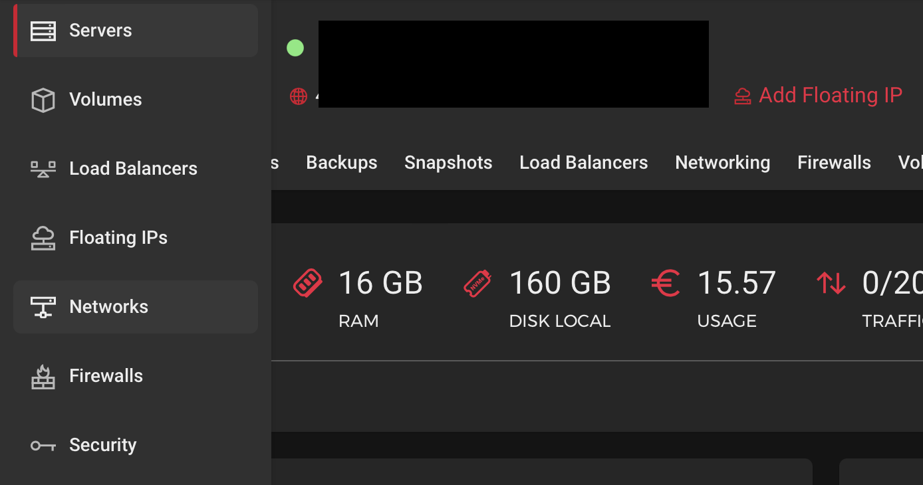Click the Load Balancers sidebar icon
The width and height of the screenshot is (923, 485).
click(x=43, y=169)
